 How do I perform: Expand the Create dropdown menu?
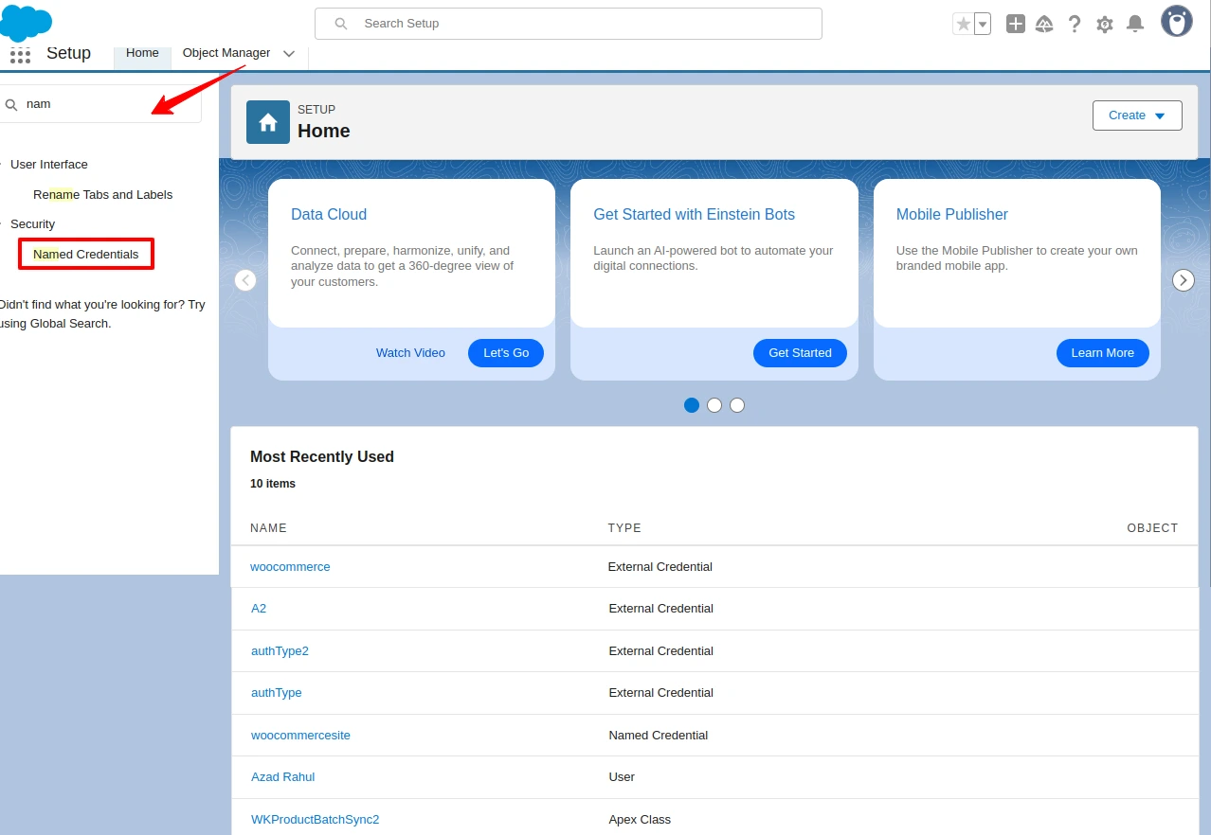(1136, 115)
